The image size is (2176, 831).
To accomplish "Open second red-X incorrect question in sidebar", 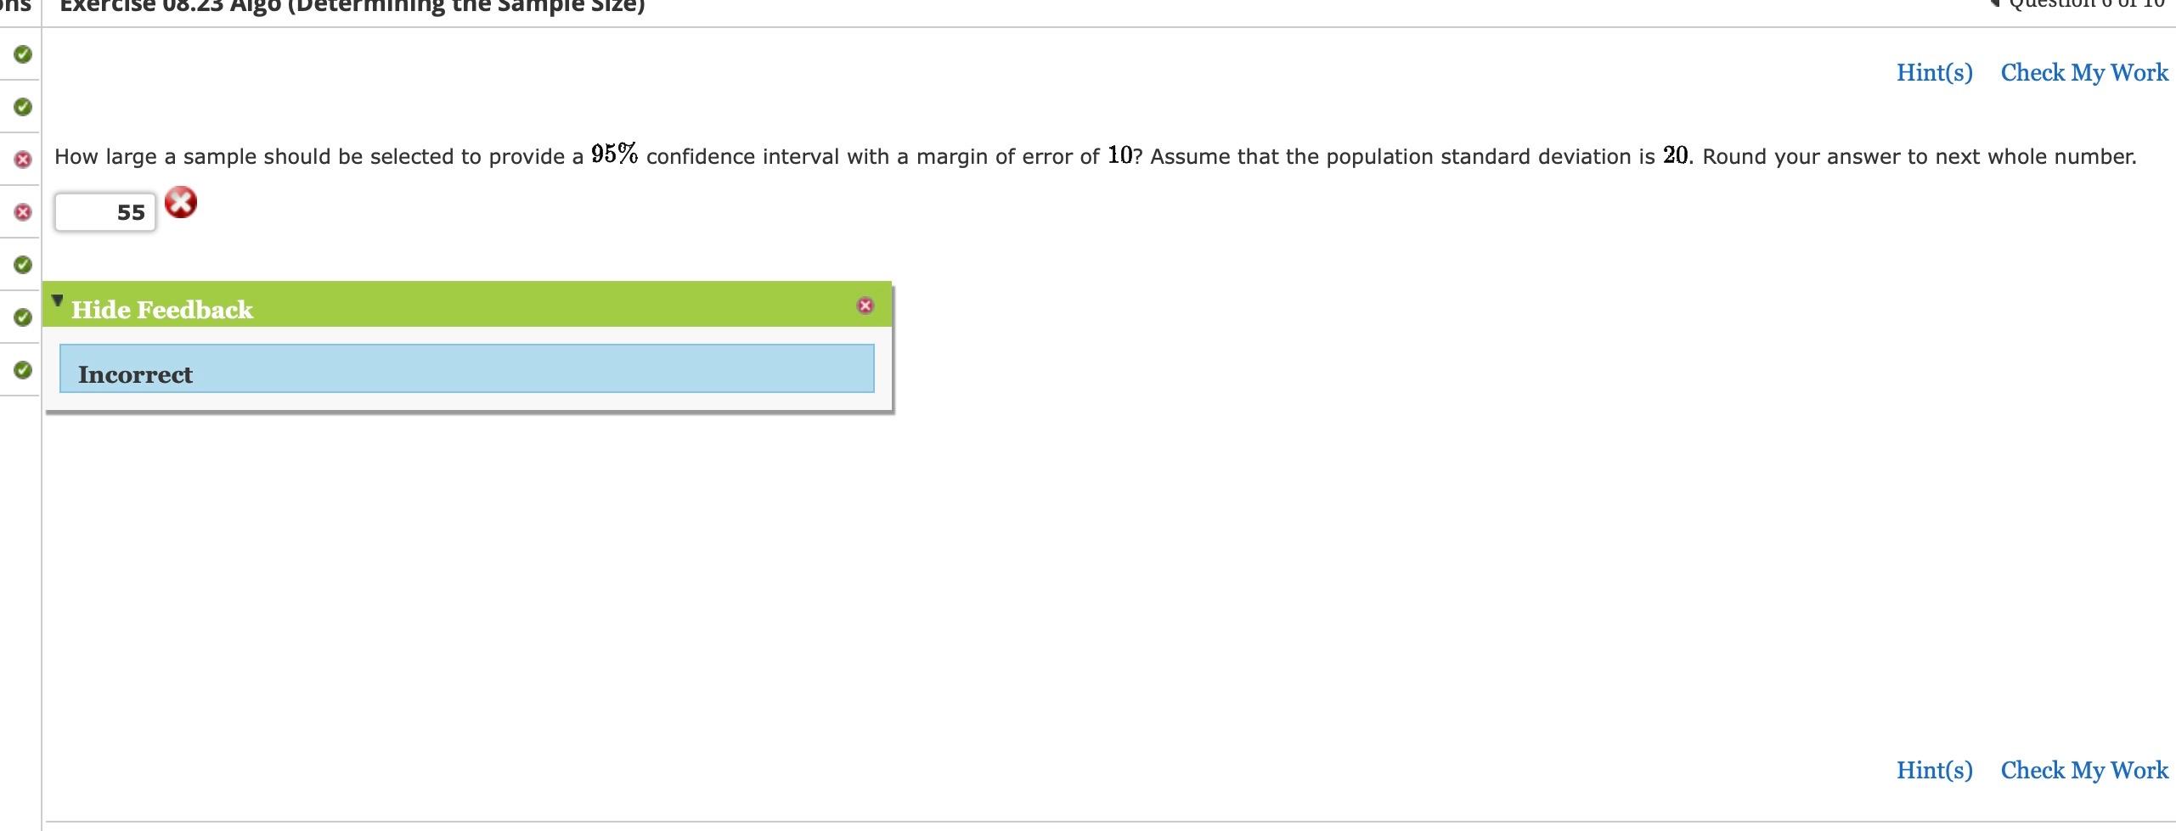I will [23, 212].
